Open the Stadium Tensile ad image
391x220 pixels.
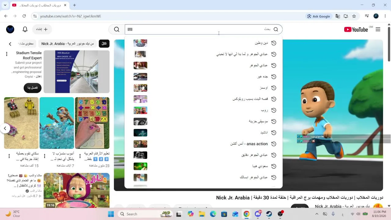(x=76, y=72)
